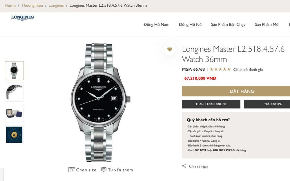Open Thương hiệu breadcrumb link
290x181 pixels.
pos(32,6)
